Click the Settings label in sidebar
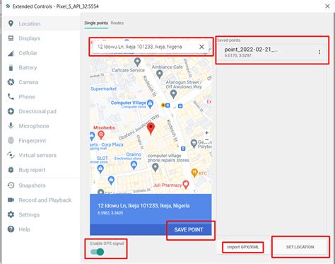 29,214
